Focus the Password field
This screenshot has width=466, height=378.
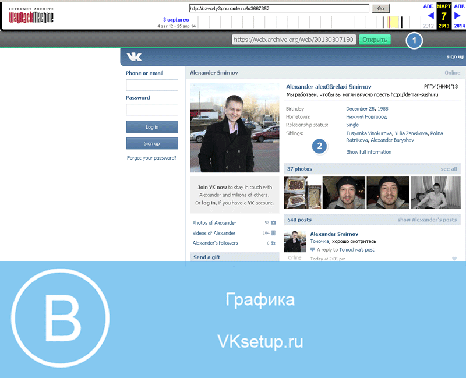click(152, 109)
